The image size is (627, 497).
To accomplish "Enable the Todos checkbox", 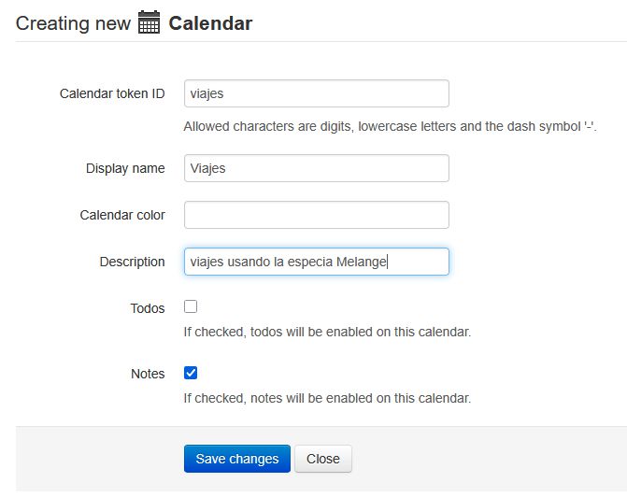I will point(191,306).
